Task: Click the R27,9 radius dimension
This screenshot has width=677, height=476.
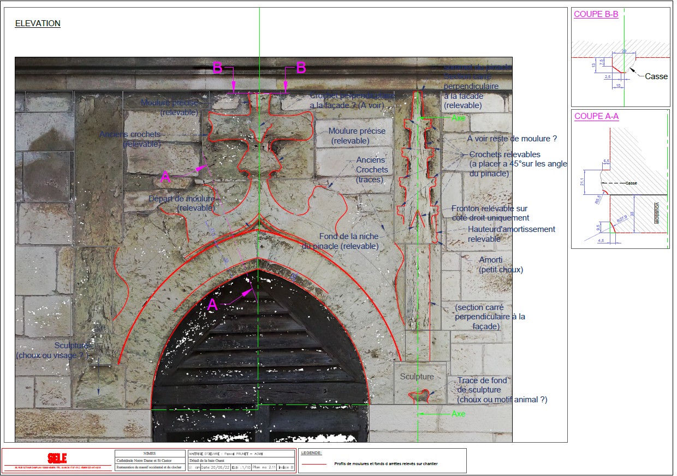Action: click(x=622, y=221)
